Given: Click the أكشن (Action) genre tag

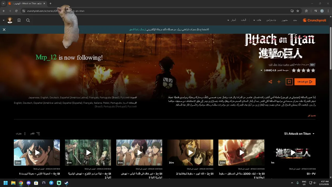Looking at the screenshot, I should 292,65.
